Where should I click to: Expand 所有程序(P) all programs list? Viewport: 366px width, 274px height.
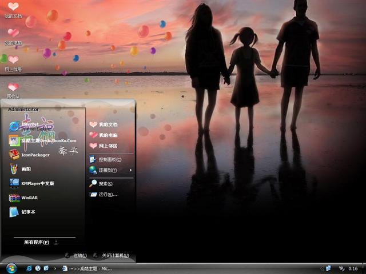pos(41,242)
